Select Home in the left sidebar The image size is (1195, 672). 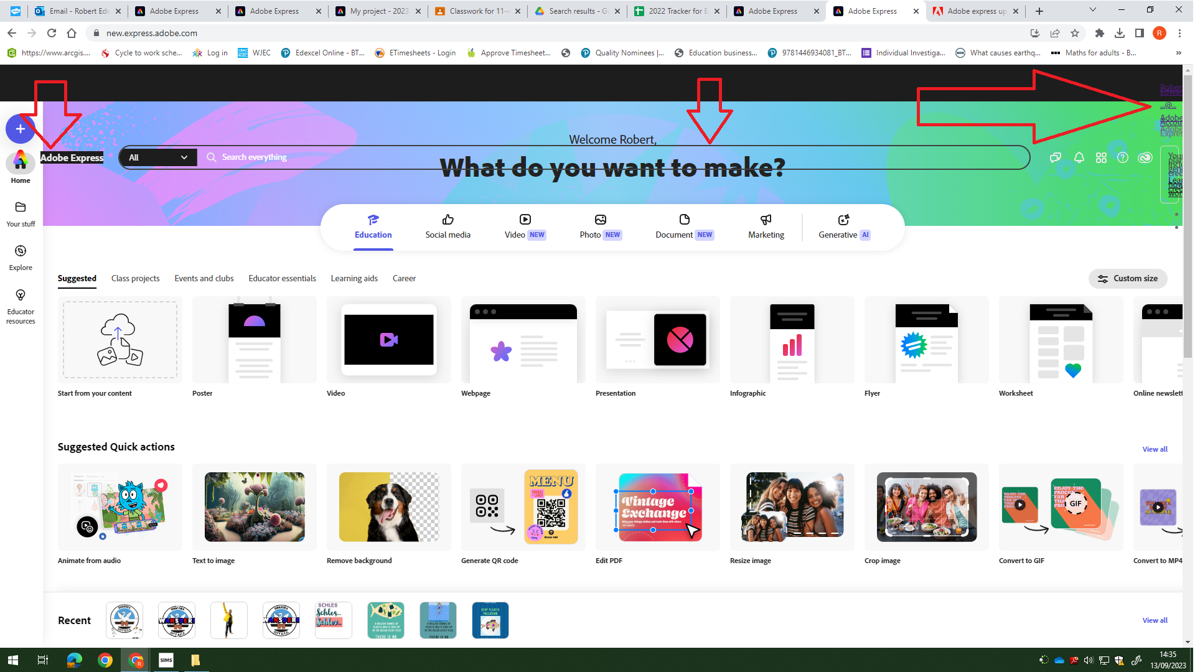20,168
